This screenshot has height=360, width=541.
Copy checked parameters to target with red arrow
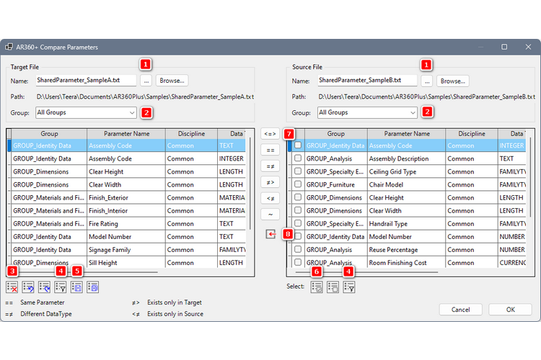tap(270, 235)
